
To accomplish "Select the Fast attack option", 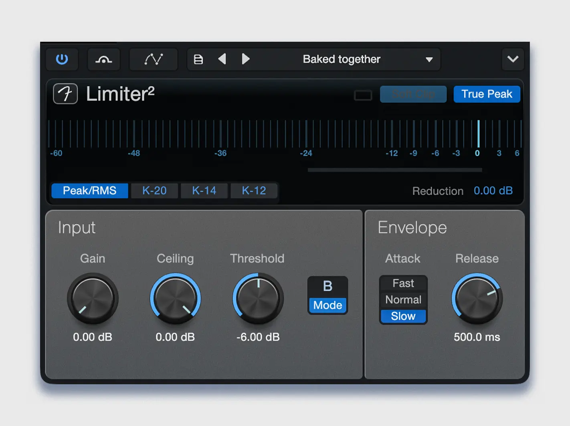I will [x=403, y=283].
